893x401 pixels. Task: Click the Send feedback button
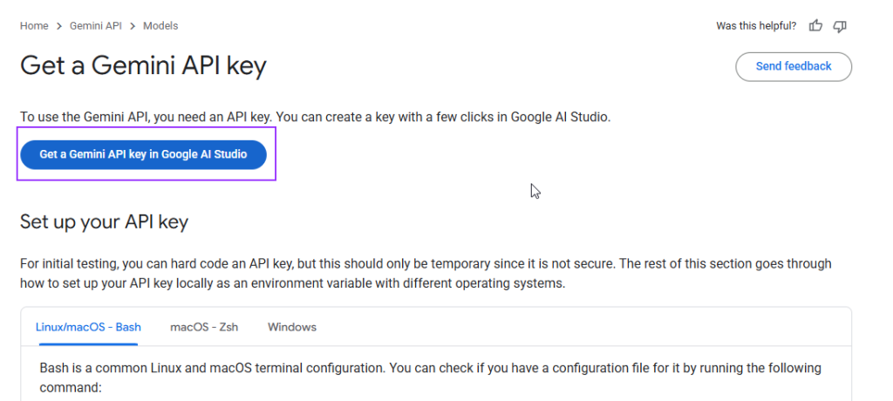pos(794,66)
